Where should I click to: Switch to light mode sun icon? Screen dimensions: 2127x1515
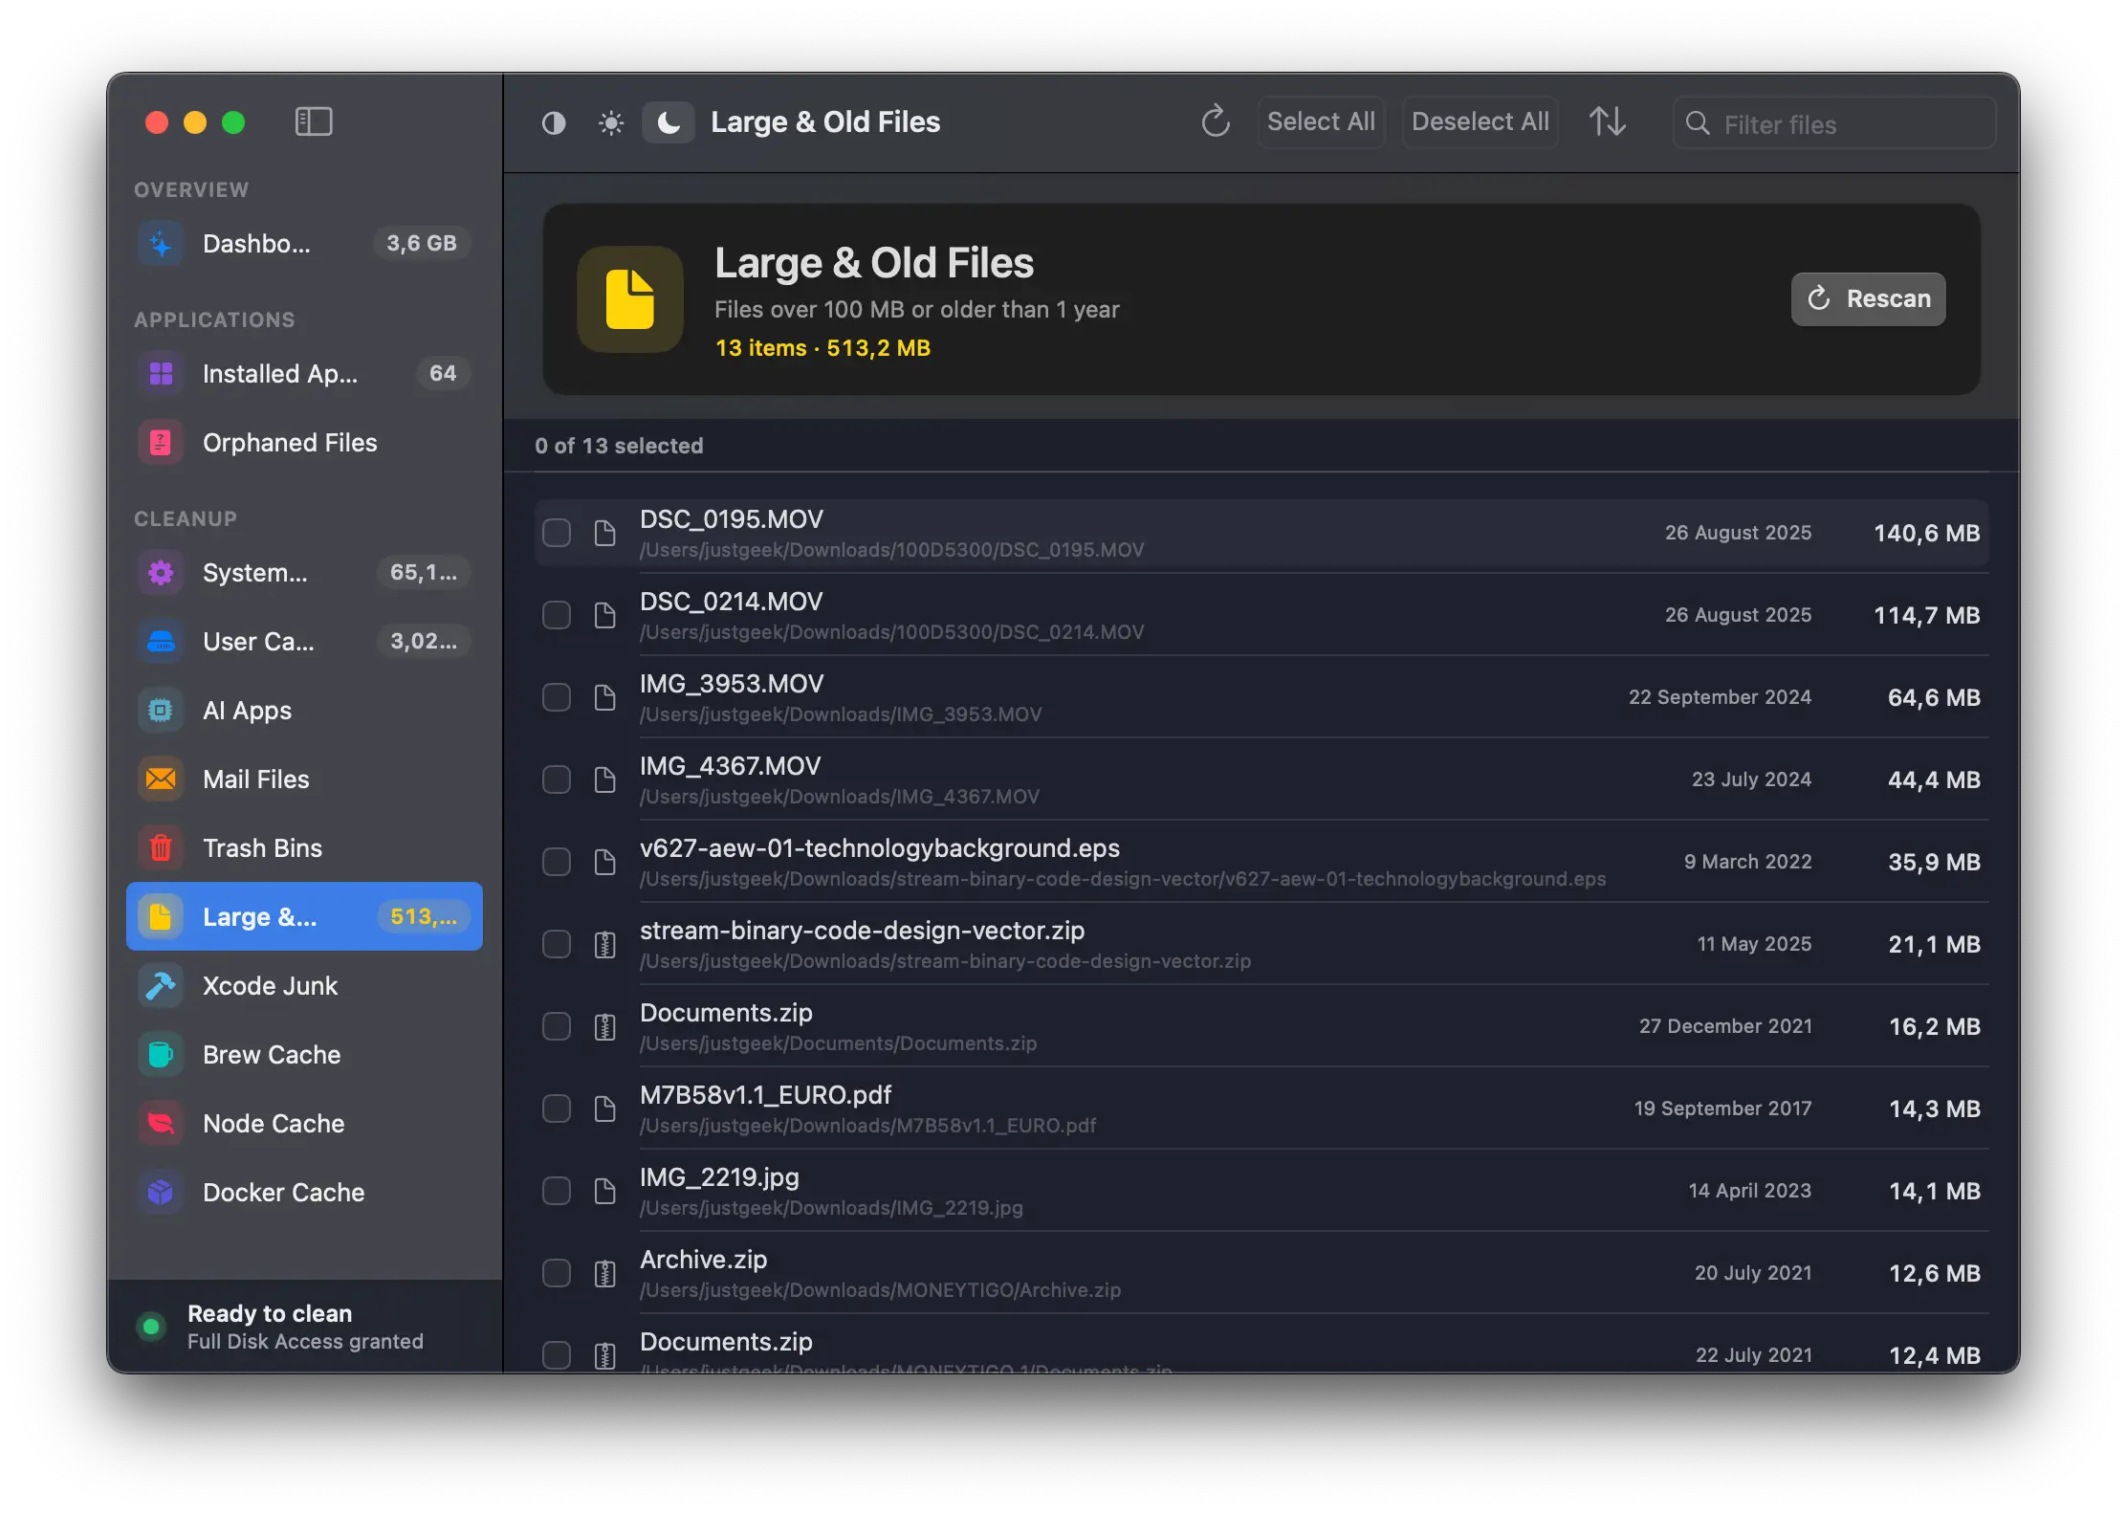[x=611, y=123]
